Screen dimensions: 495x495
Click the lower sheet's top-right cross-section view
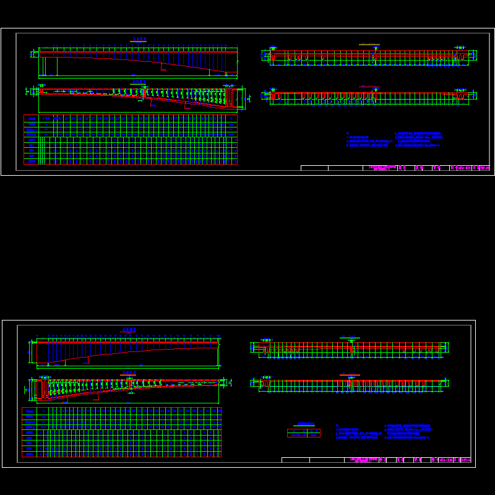[x=350, y=350]
